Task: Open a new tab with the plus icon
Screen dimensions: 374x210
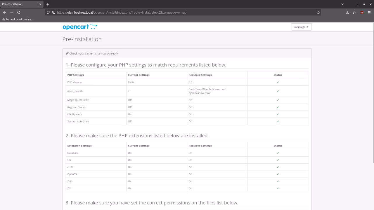Action: pos(48,4)
